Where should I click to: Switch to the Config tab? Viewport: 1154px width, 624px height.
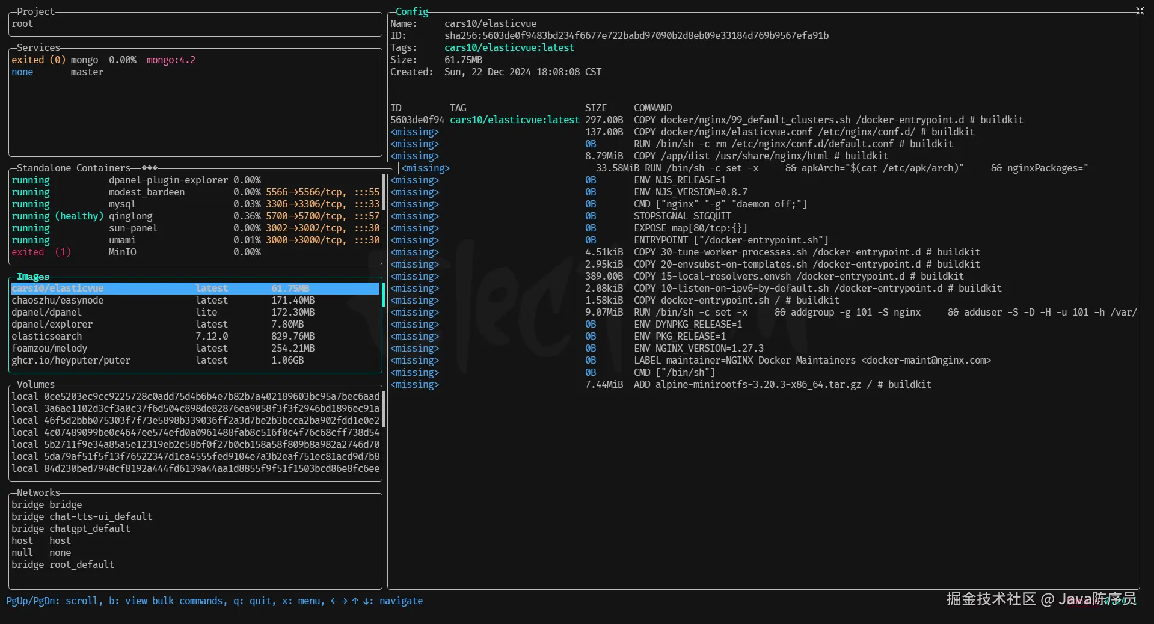[412, 11]
